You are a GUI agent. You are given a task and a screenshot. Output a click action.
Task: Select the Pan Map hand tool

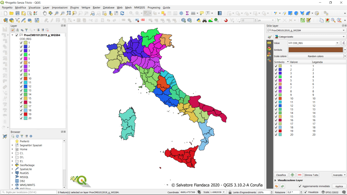45,13
